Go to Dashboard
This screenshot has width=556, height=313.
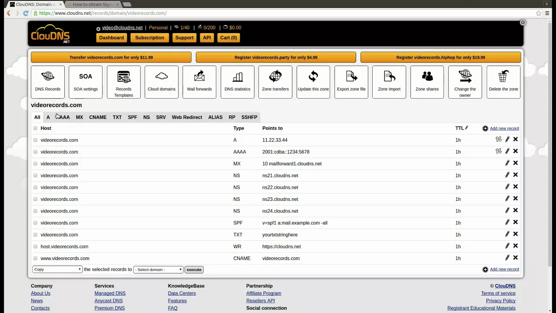(112, 37)
